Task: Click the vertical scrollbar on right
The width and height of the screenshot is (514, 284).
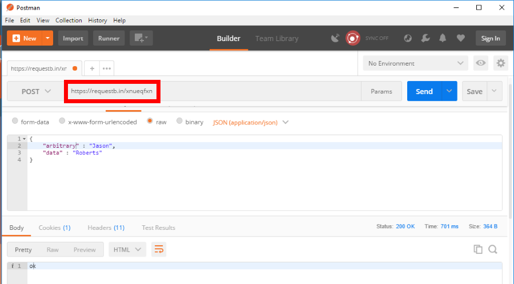Action: 510,151
